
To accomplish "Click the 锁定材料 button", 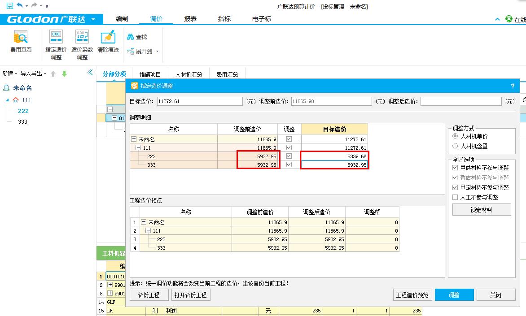I will 482,210.
